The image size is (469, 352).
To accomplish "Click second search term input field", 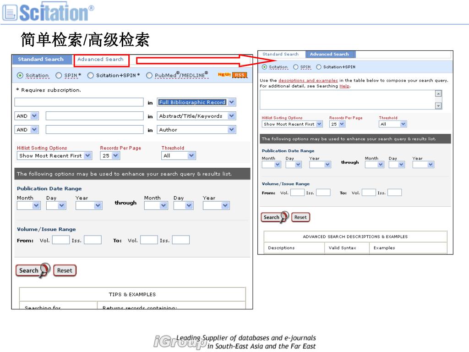I will (94, 116).
